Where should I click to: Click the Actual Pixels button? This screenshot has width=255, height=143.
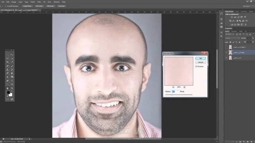27,6
